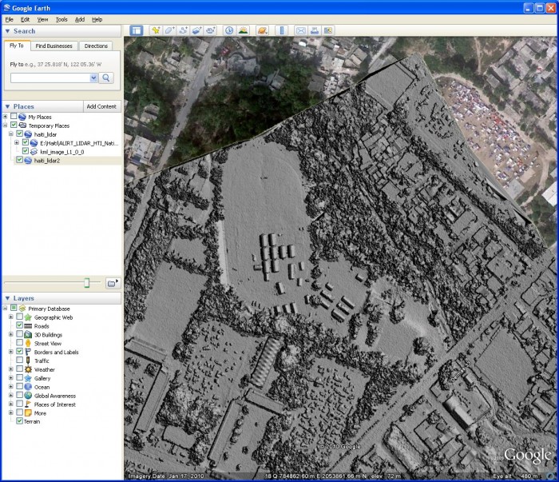Select the haiti_lidar2 tree item

46,161
